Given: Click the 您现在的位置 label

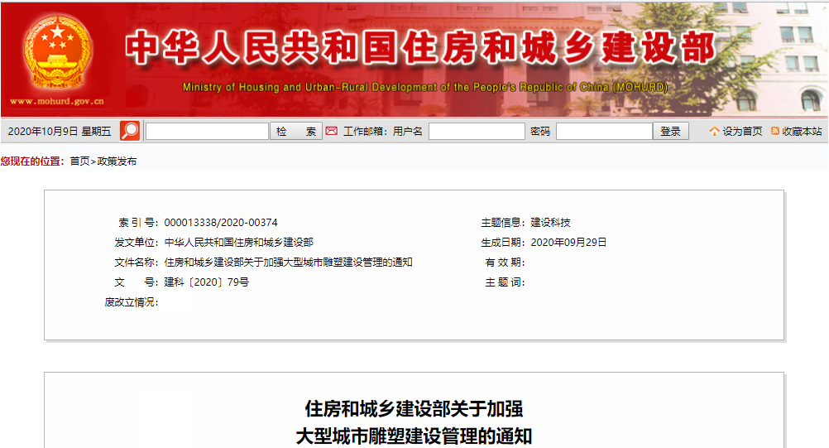Looking at the screenshot, I should (32, 161).
